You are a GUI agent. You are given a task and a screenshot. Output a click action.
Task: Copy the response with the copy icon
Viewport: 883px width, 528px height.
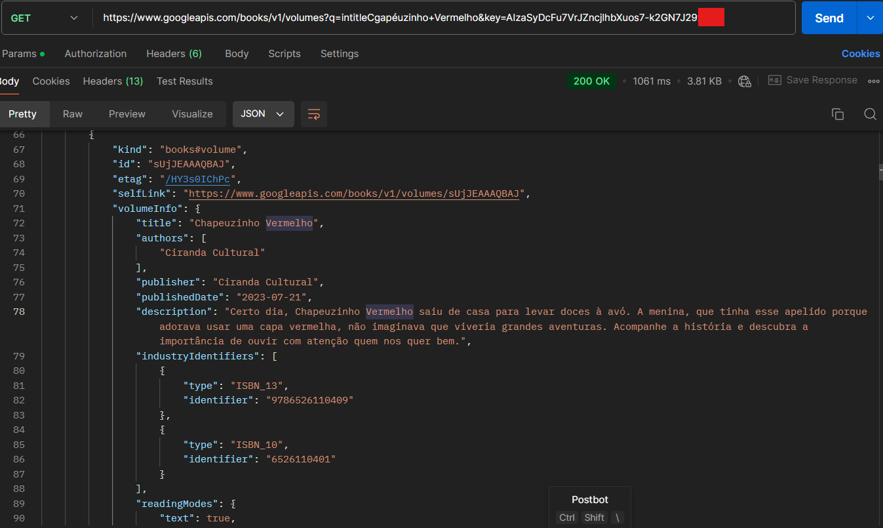click(x=837, y=114)
